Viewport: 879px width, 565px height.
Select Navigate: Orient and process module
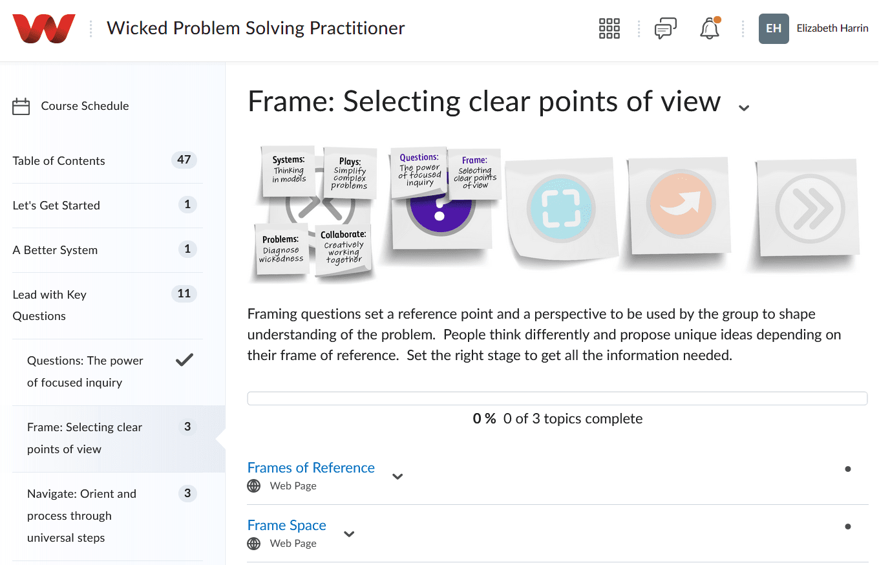[x=112, y=516]
